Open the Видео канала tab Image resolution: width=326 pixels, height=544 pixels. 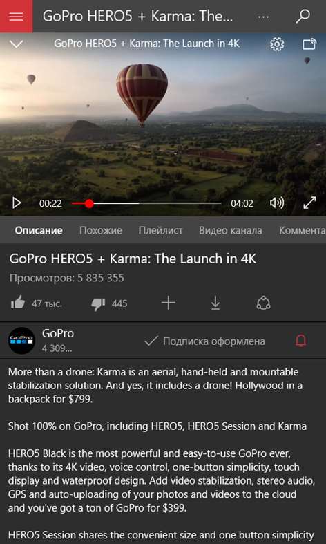coord(230,231)
